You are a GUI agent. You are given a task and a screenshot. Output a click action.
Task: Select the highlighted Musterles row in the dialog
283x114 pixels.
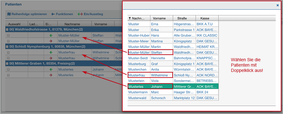pos(173,87)
